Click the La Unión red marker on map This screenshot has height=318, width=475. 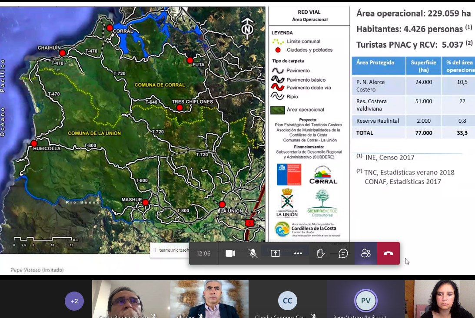pos(222,204)
